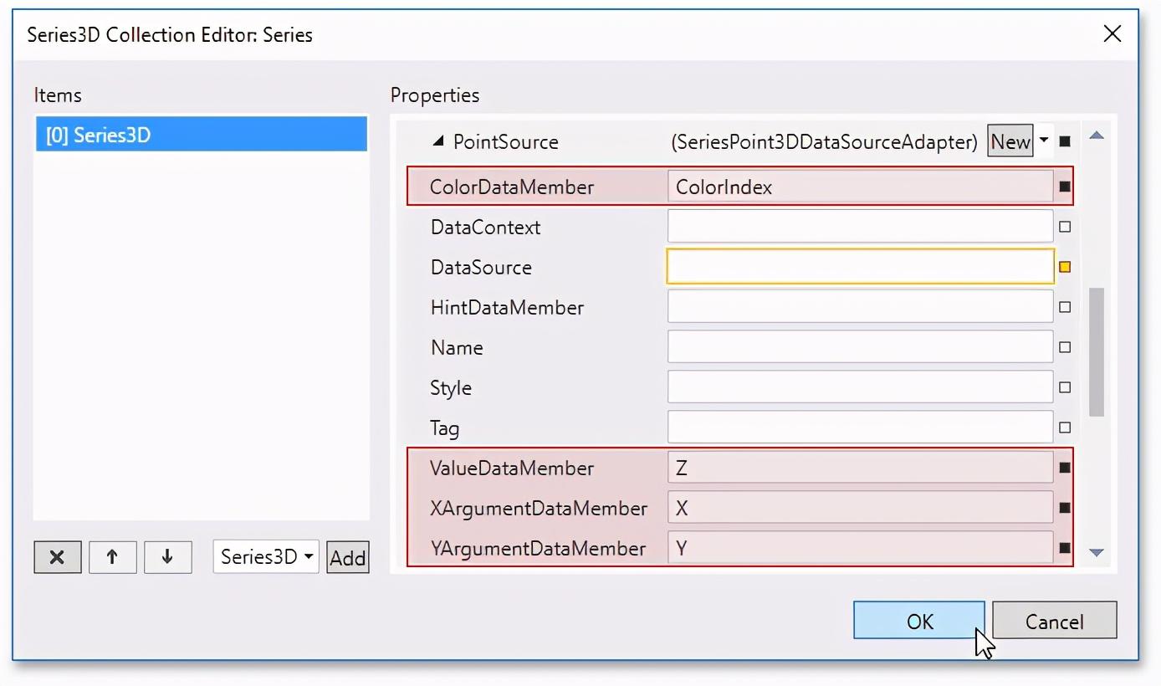Select [0] Series3D in Items list
Image resolution: width=1161 pixels, height=686 pixels.
[x=201, y=136]
